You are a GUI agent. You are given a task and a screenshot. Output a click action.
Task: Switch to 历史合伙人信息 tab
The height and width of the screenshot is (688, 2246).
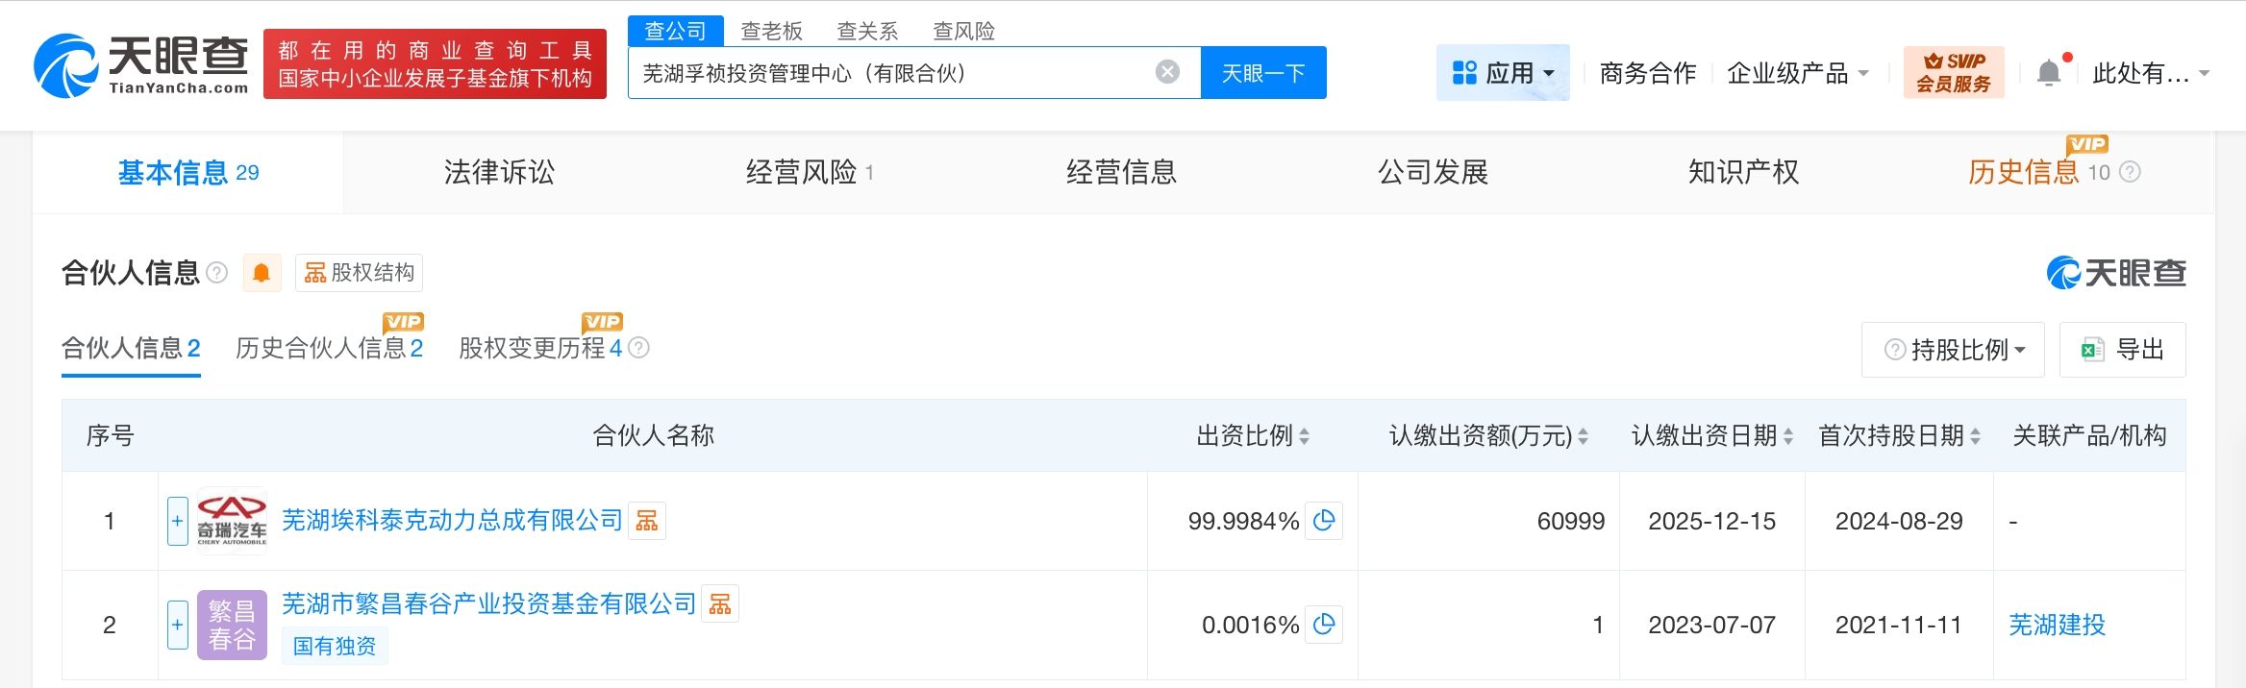329,348
